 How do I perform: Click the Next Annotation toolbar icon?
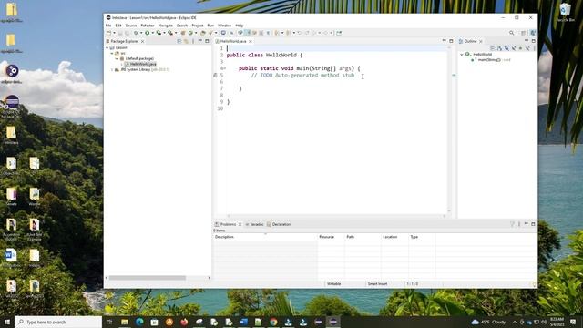(x=276, y=33)
